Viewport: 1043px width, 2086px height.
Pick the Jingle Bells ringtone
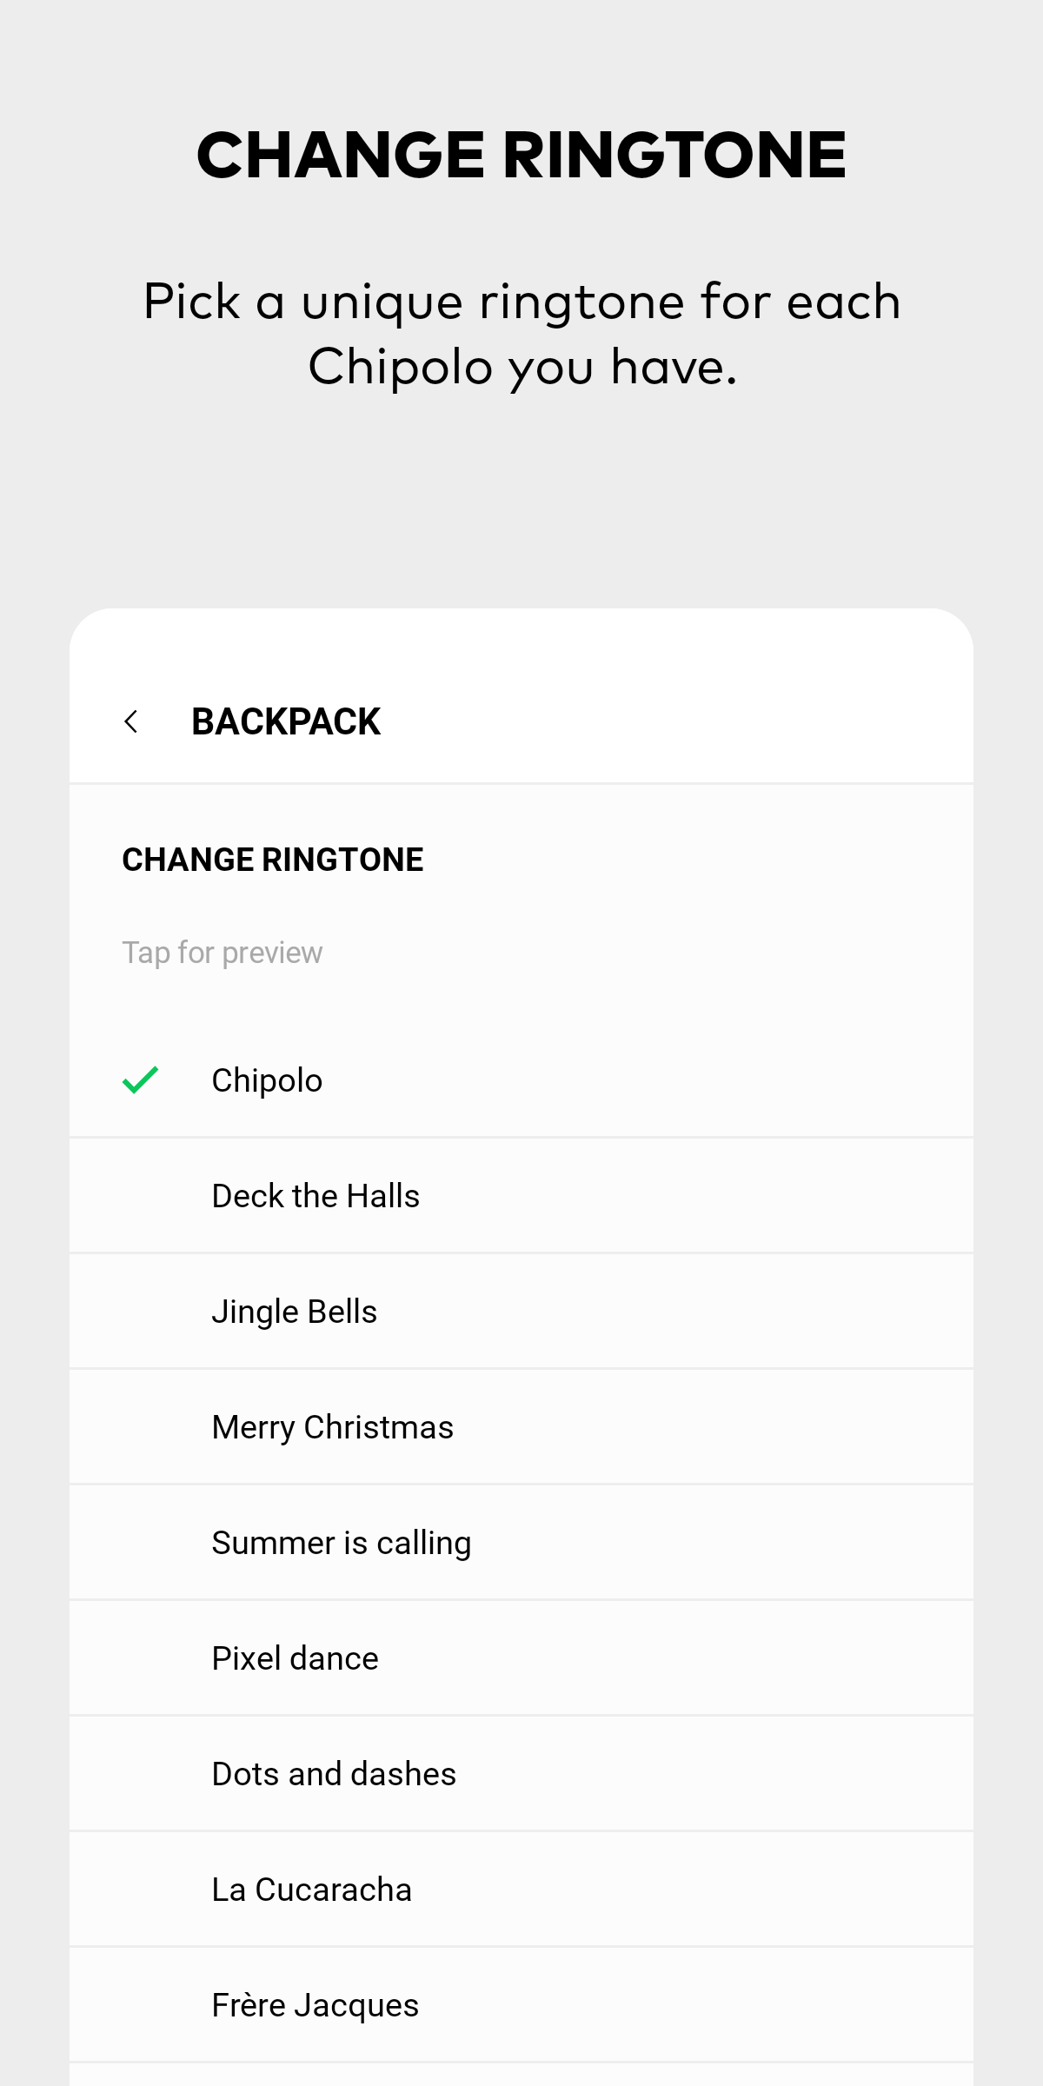coord(294,1312)
